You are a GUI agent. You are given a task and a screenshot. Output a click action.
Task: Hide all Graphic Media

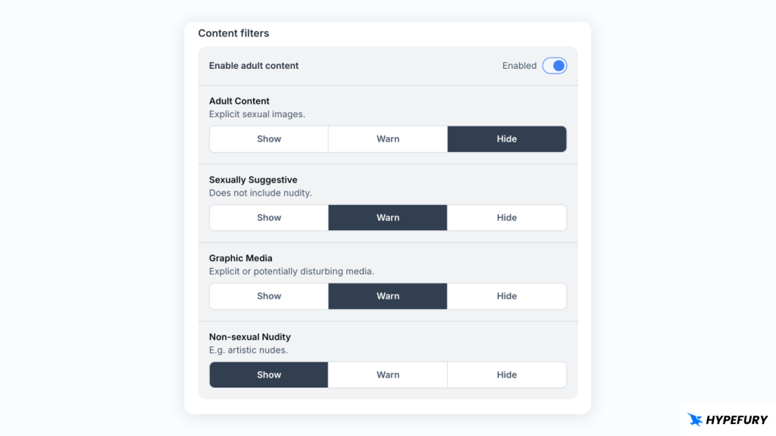[507, 296]
